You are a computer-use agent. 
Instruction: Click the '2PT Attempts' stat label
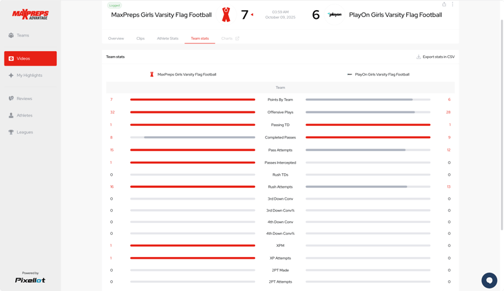[280, 282]
